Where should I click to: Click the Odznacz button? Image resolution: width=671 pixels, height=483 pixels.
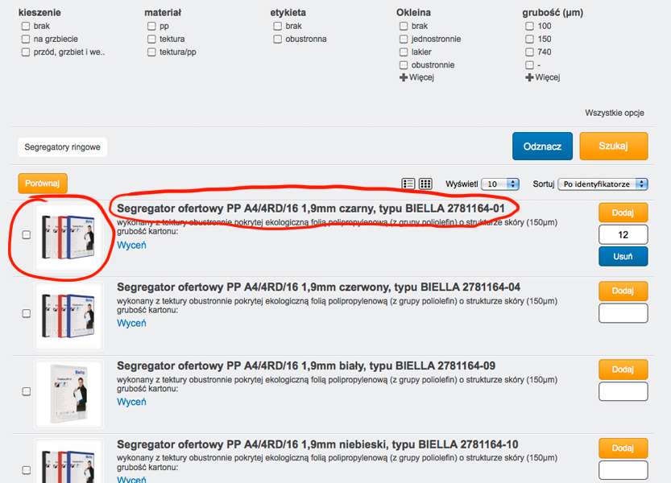click(542, 147)
